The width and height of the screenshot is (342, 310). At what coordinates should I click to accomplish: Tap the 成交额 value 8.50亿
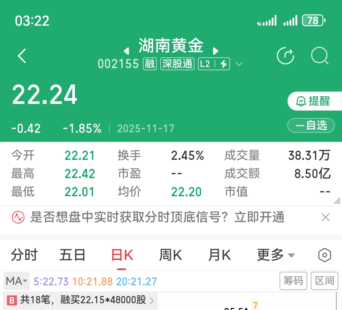(312, 174)
